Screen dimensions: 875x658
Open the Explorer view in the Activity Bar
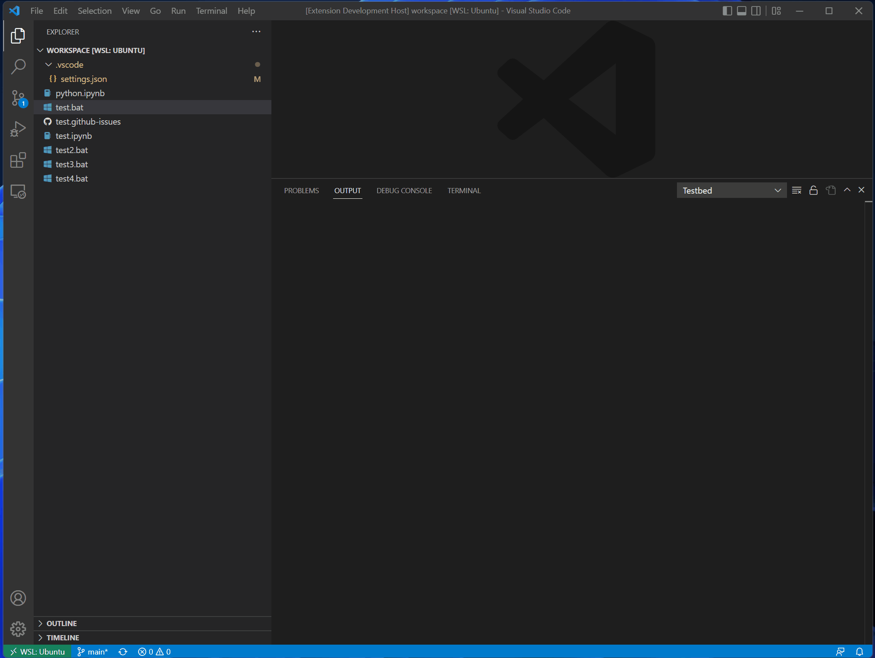pos(18,36)
